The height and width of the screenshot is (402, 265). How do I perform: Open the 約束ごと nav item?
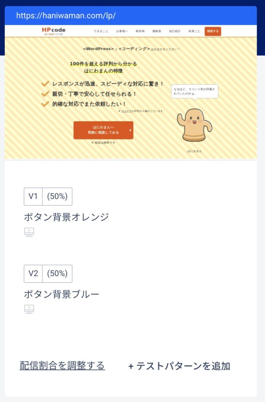(194, 31)
